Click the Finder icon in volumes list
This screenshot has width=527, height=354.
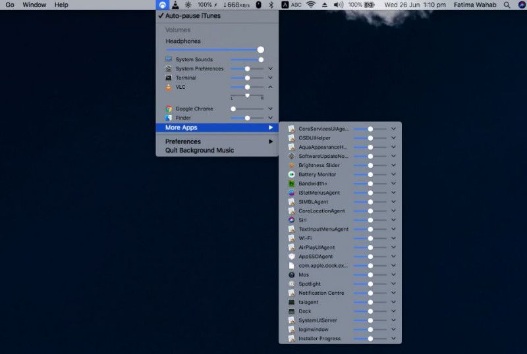coord(169,118)
